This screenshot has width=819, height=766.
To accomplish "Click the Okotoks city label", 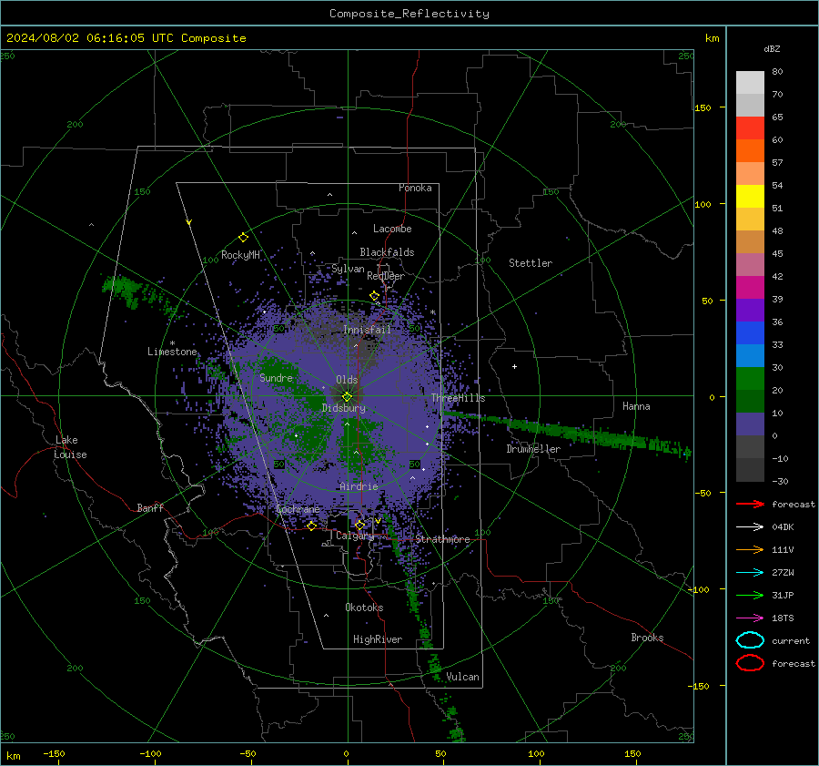I will point(364,608).
